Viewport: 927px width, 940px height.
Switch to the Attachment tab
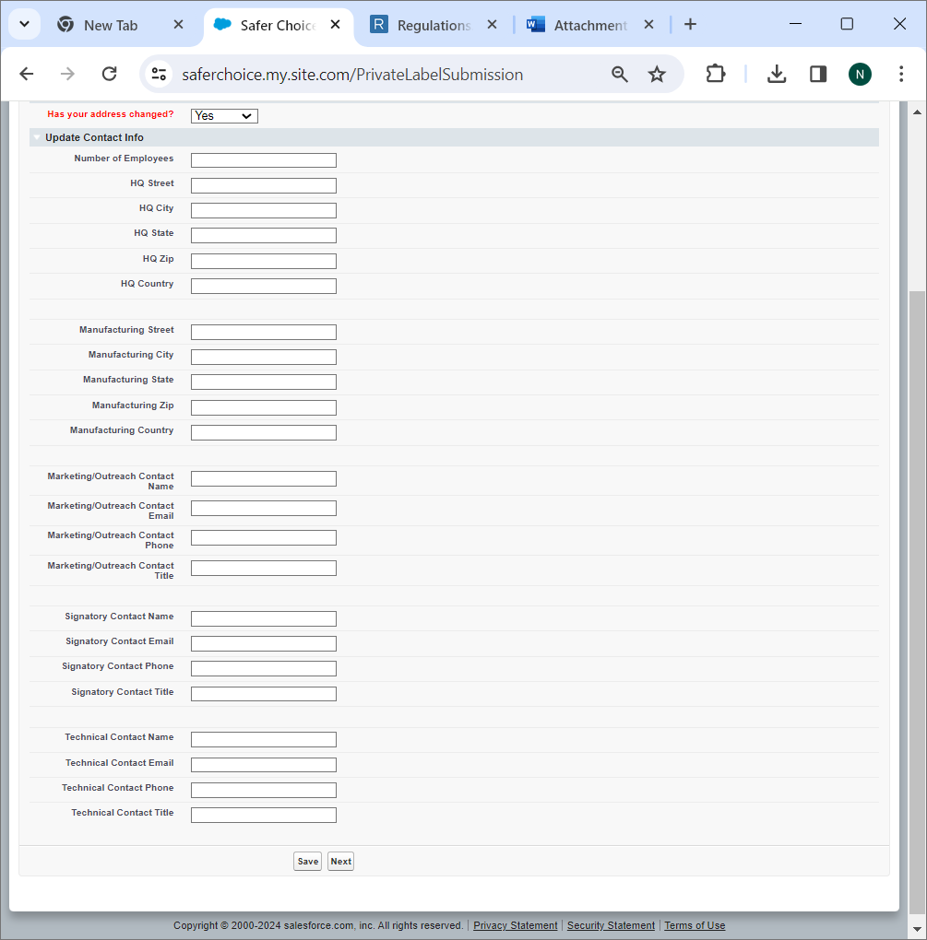pos(590,25)
